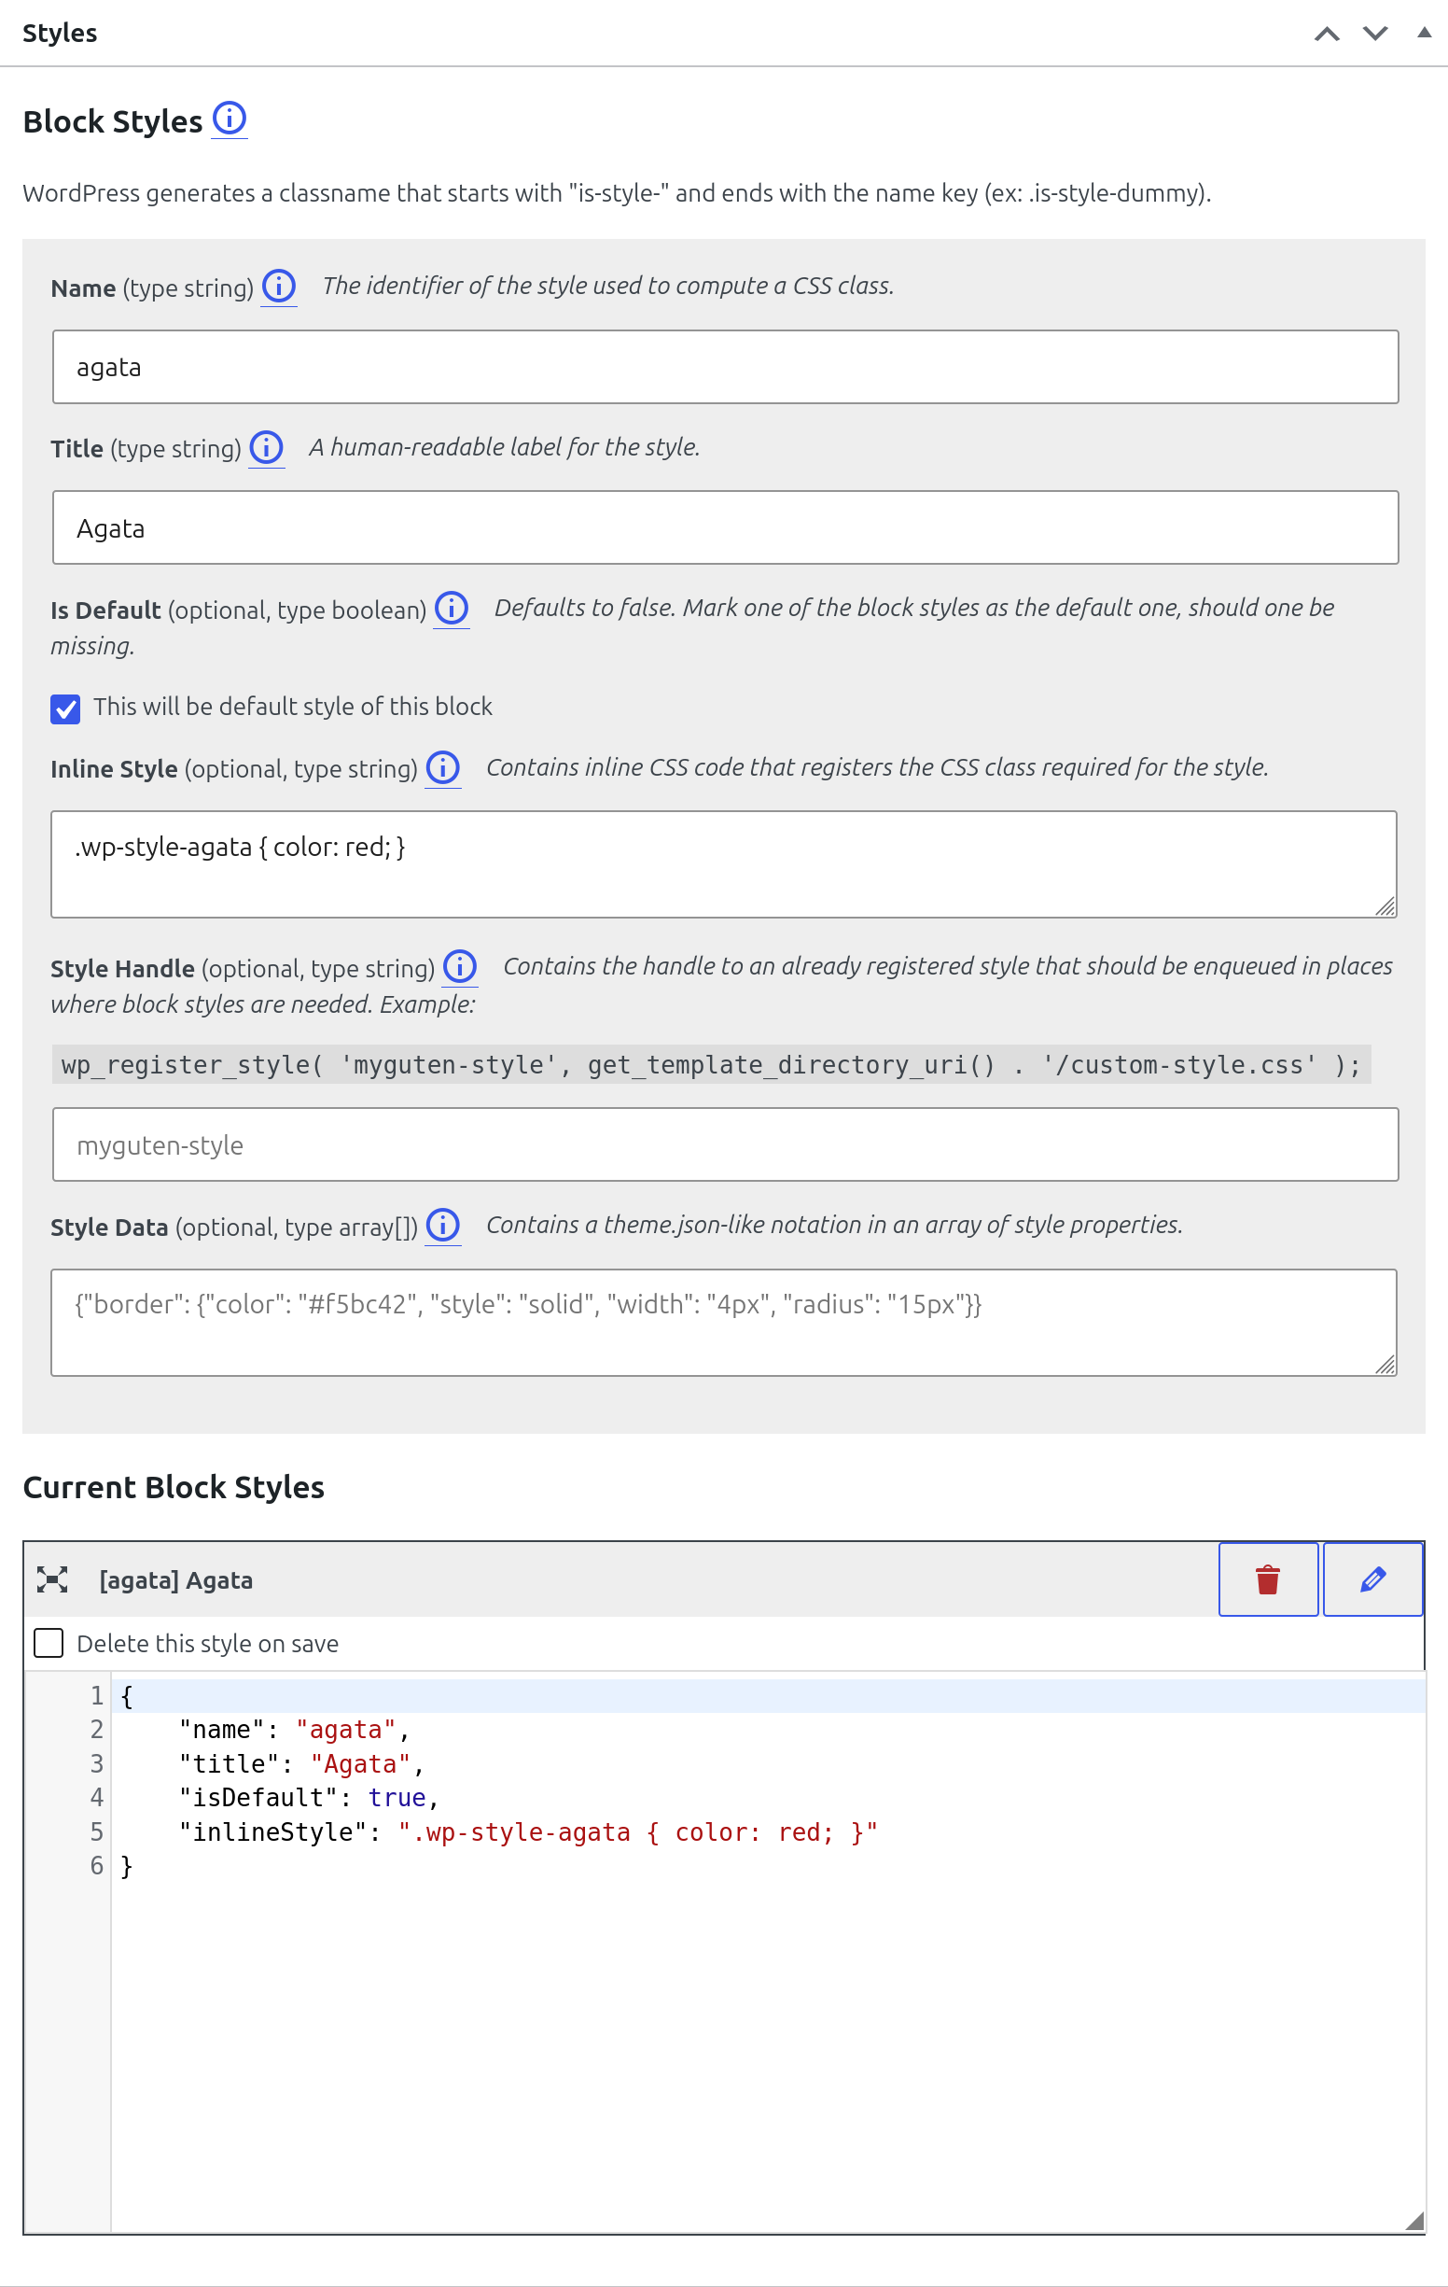Delete the agata style with trash icon
The image size is (1448, 2287).
coord(1269,1579)
